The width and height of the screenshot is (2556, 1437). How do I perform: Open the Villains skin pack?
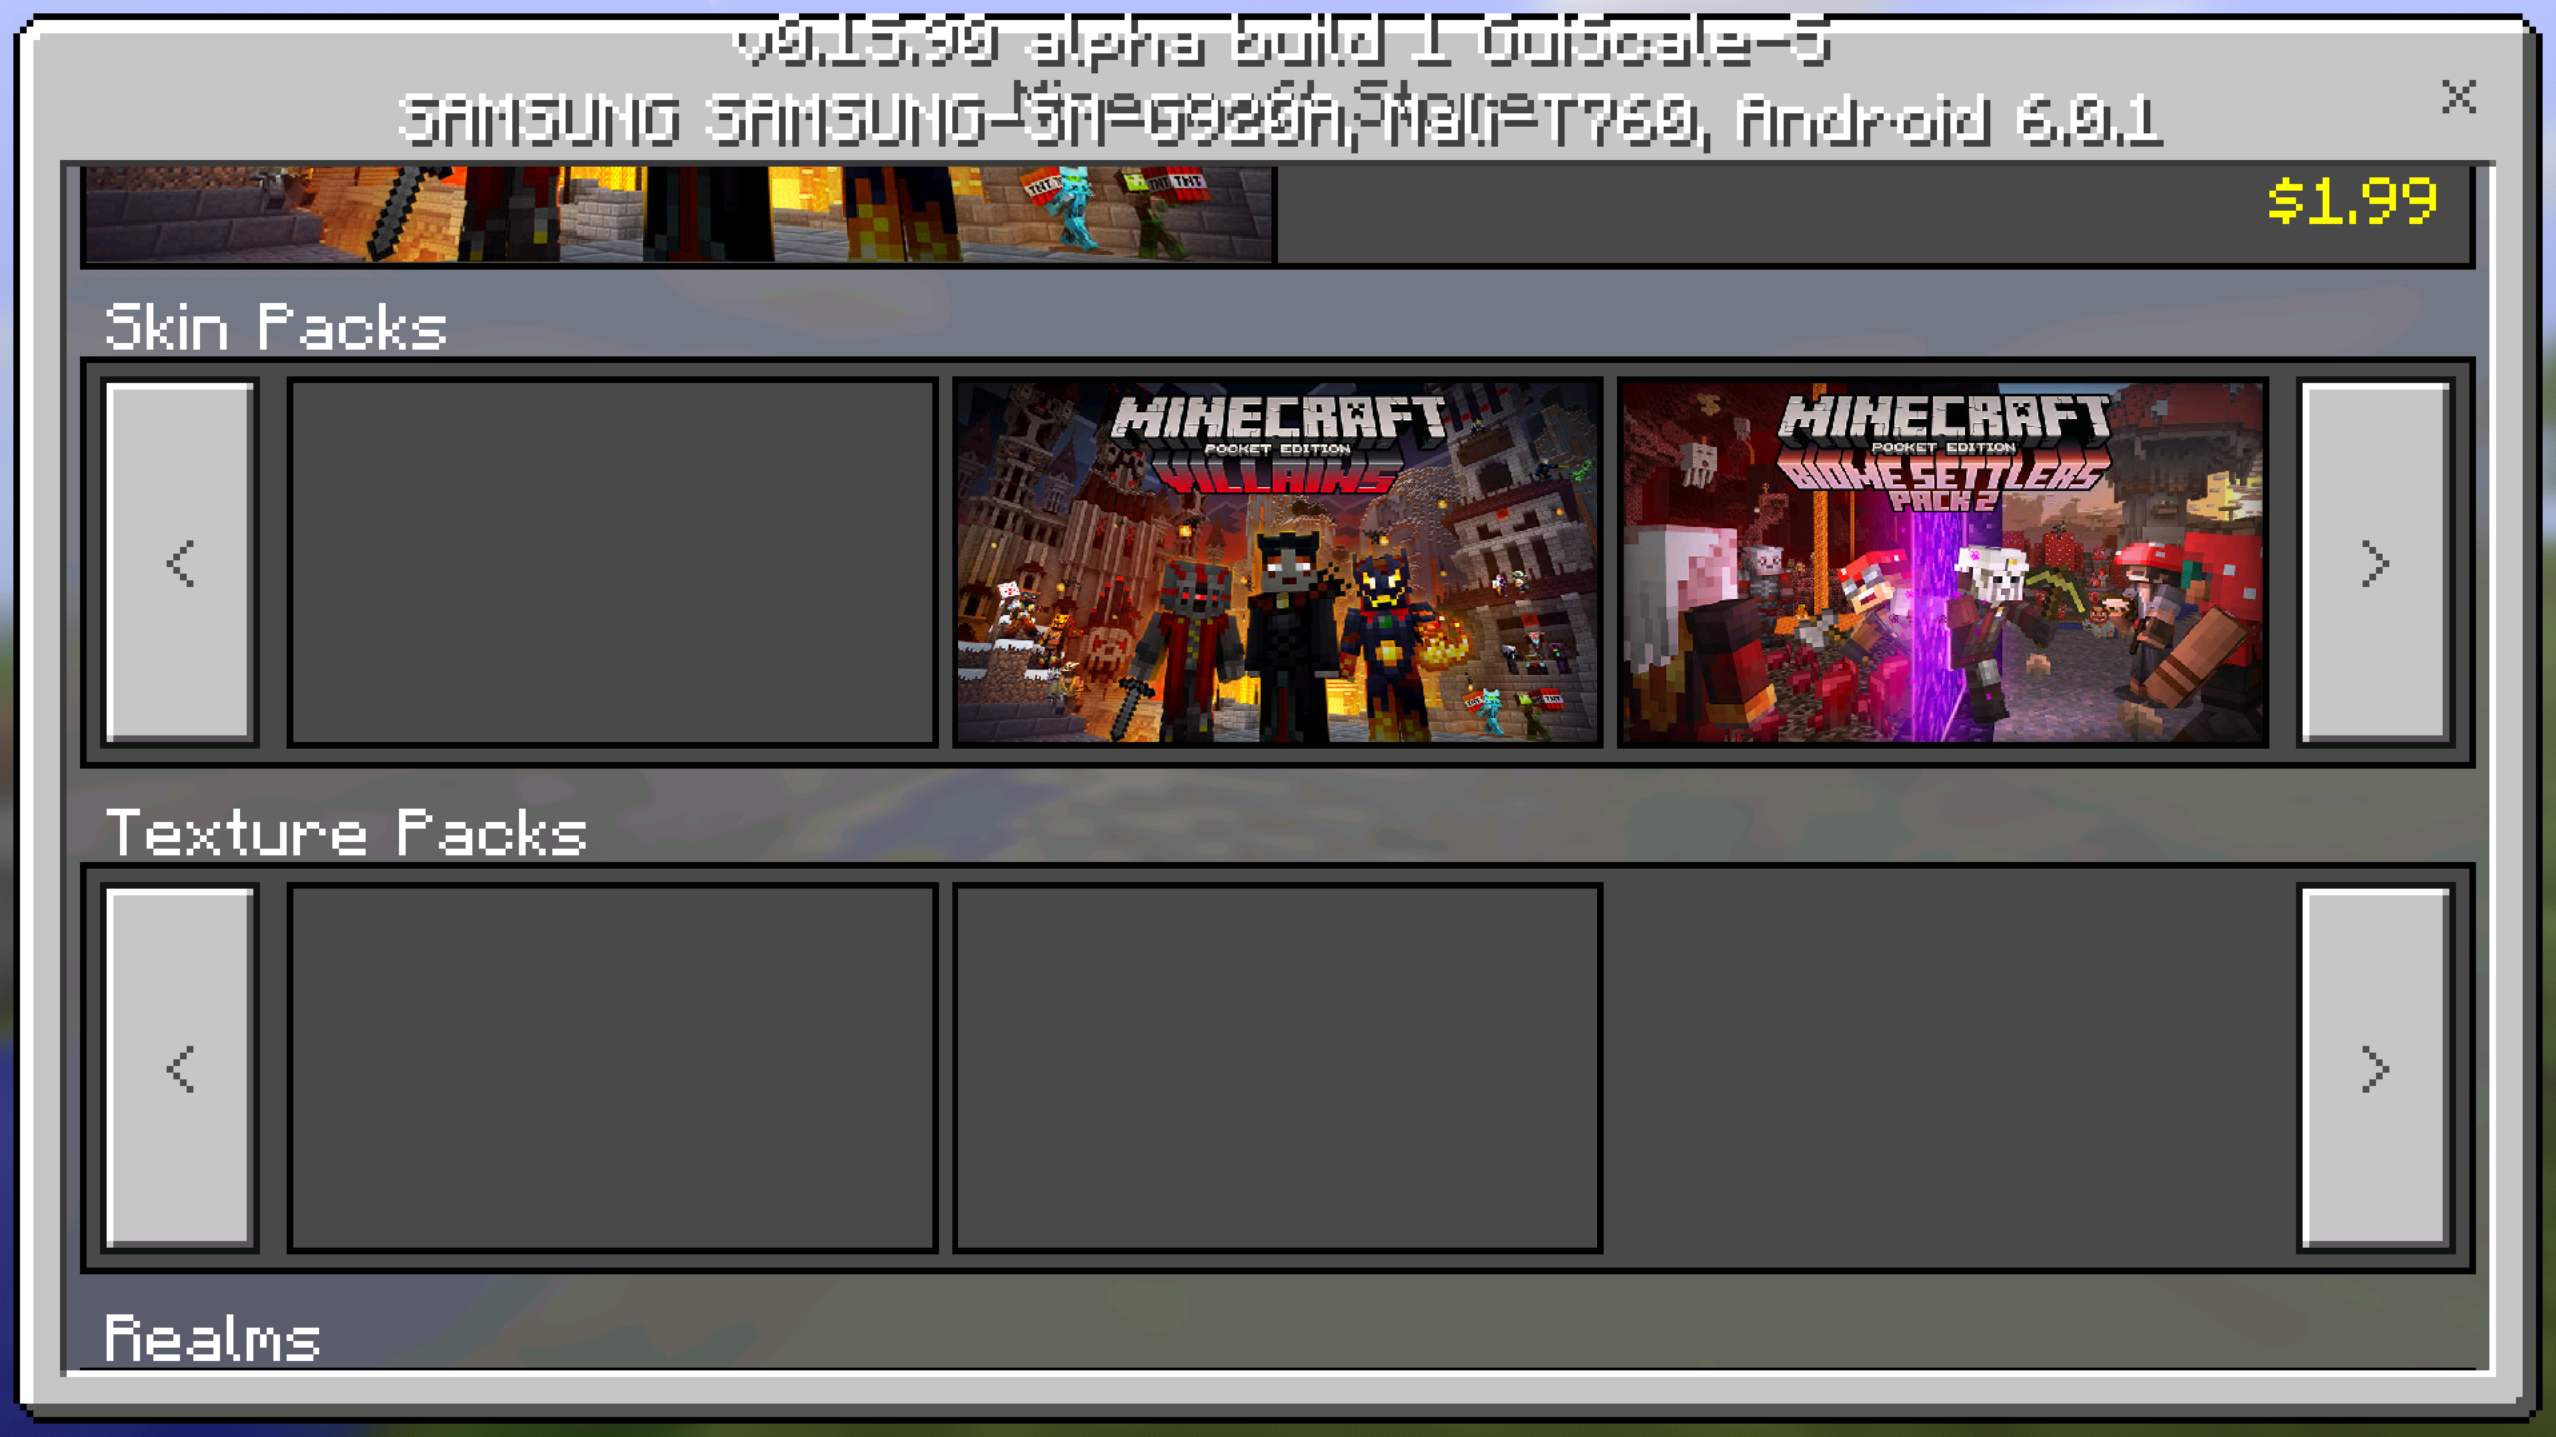1277,562
